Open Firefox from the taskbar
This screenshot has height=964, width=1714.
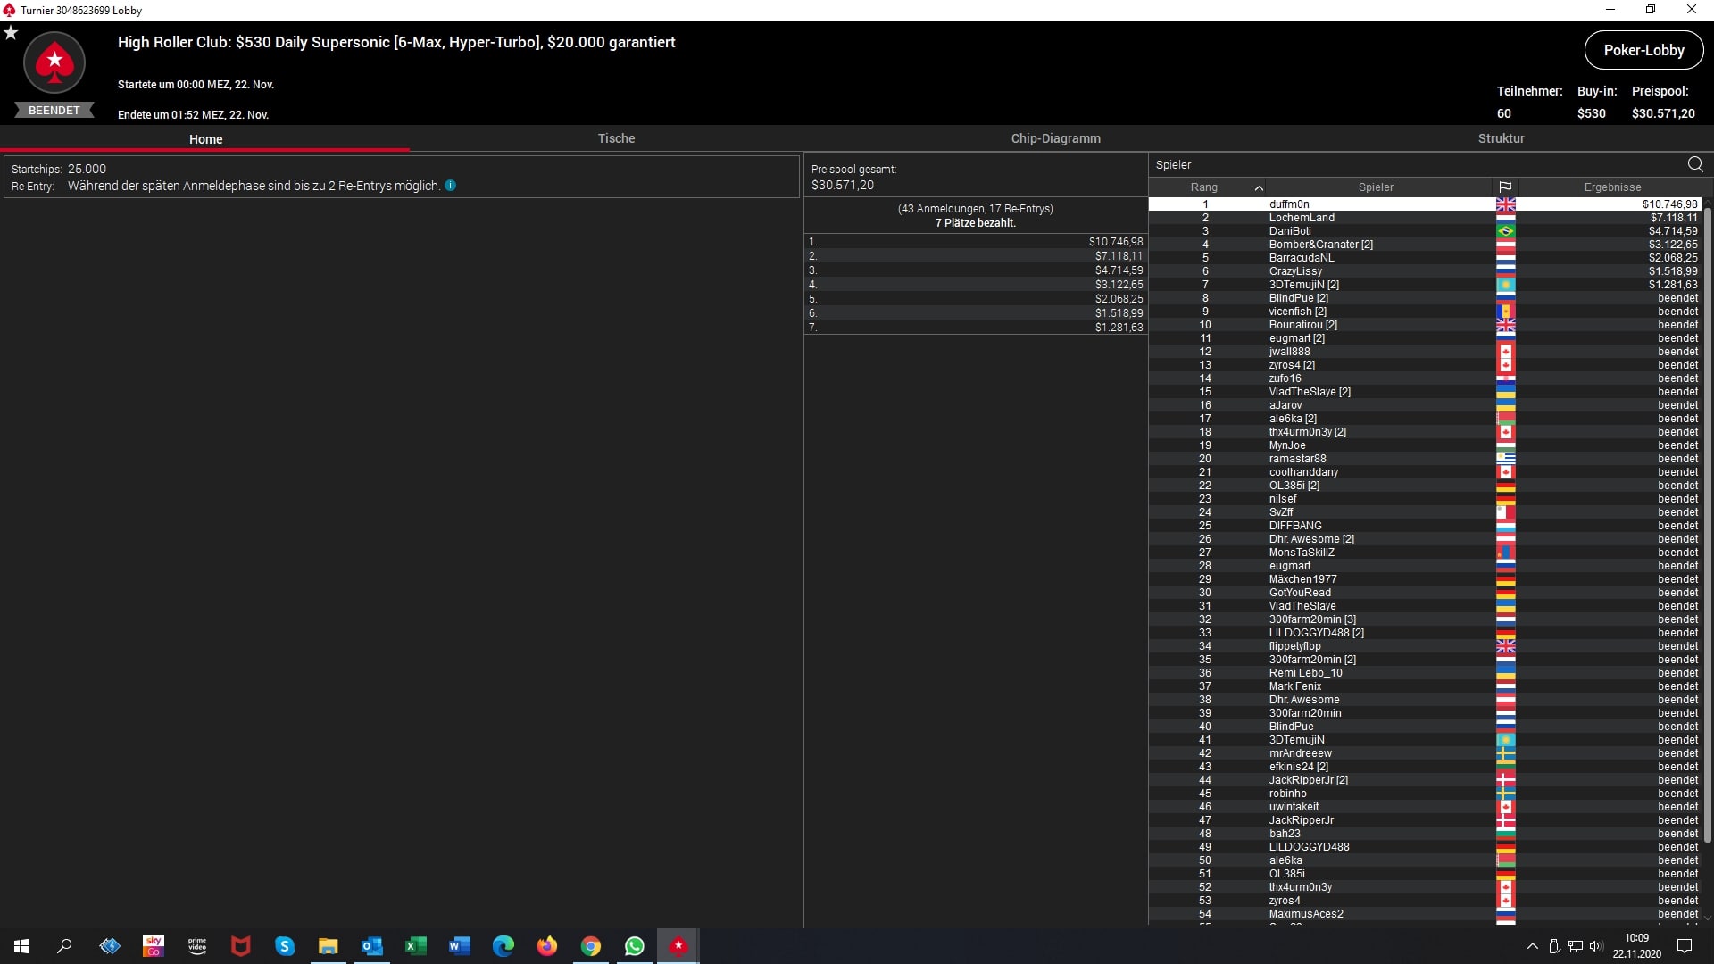(x=547, y=946)
